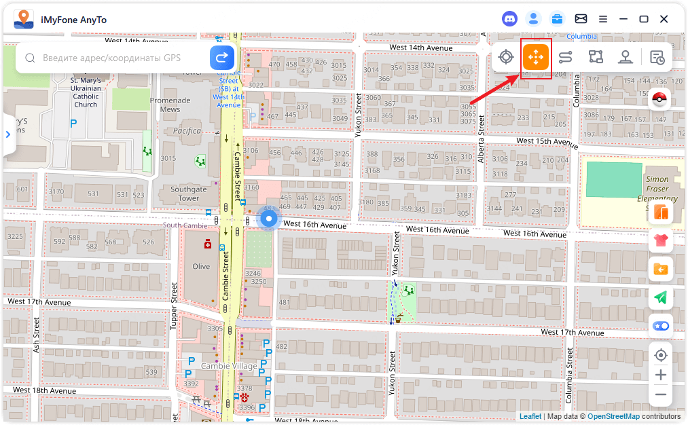This screenshot has height=425, width=688.
Task: Click the red hospital icon above Olive
Action: pos(208,244)
